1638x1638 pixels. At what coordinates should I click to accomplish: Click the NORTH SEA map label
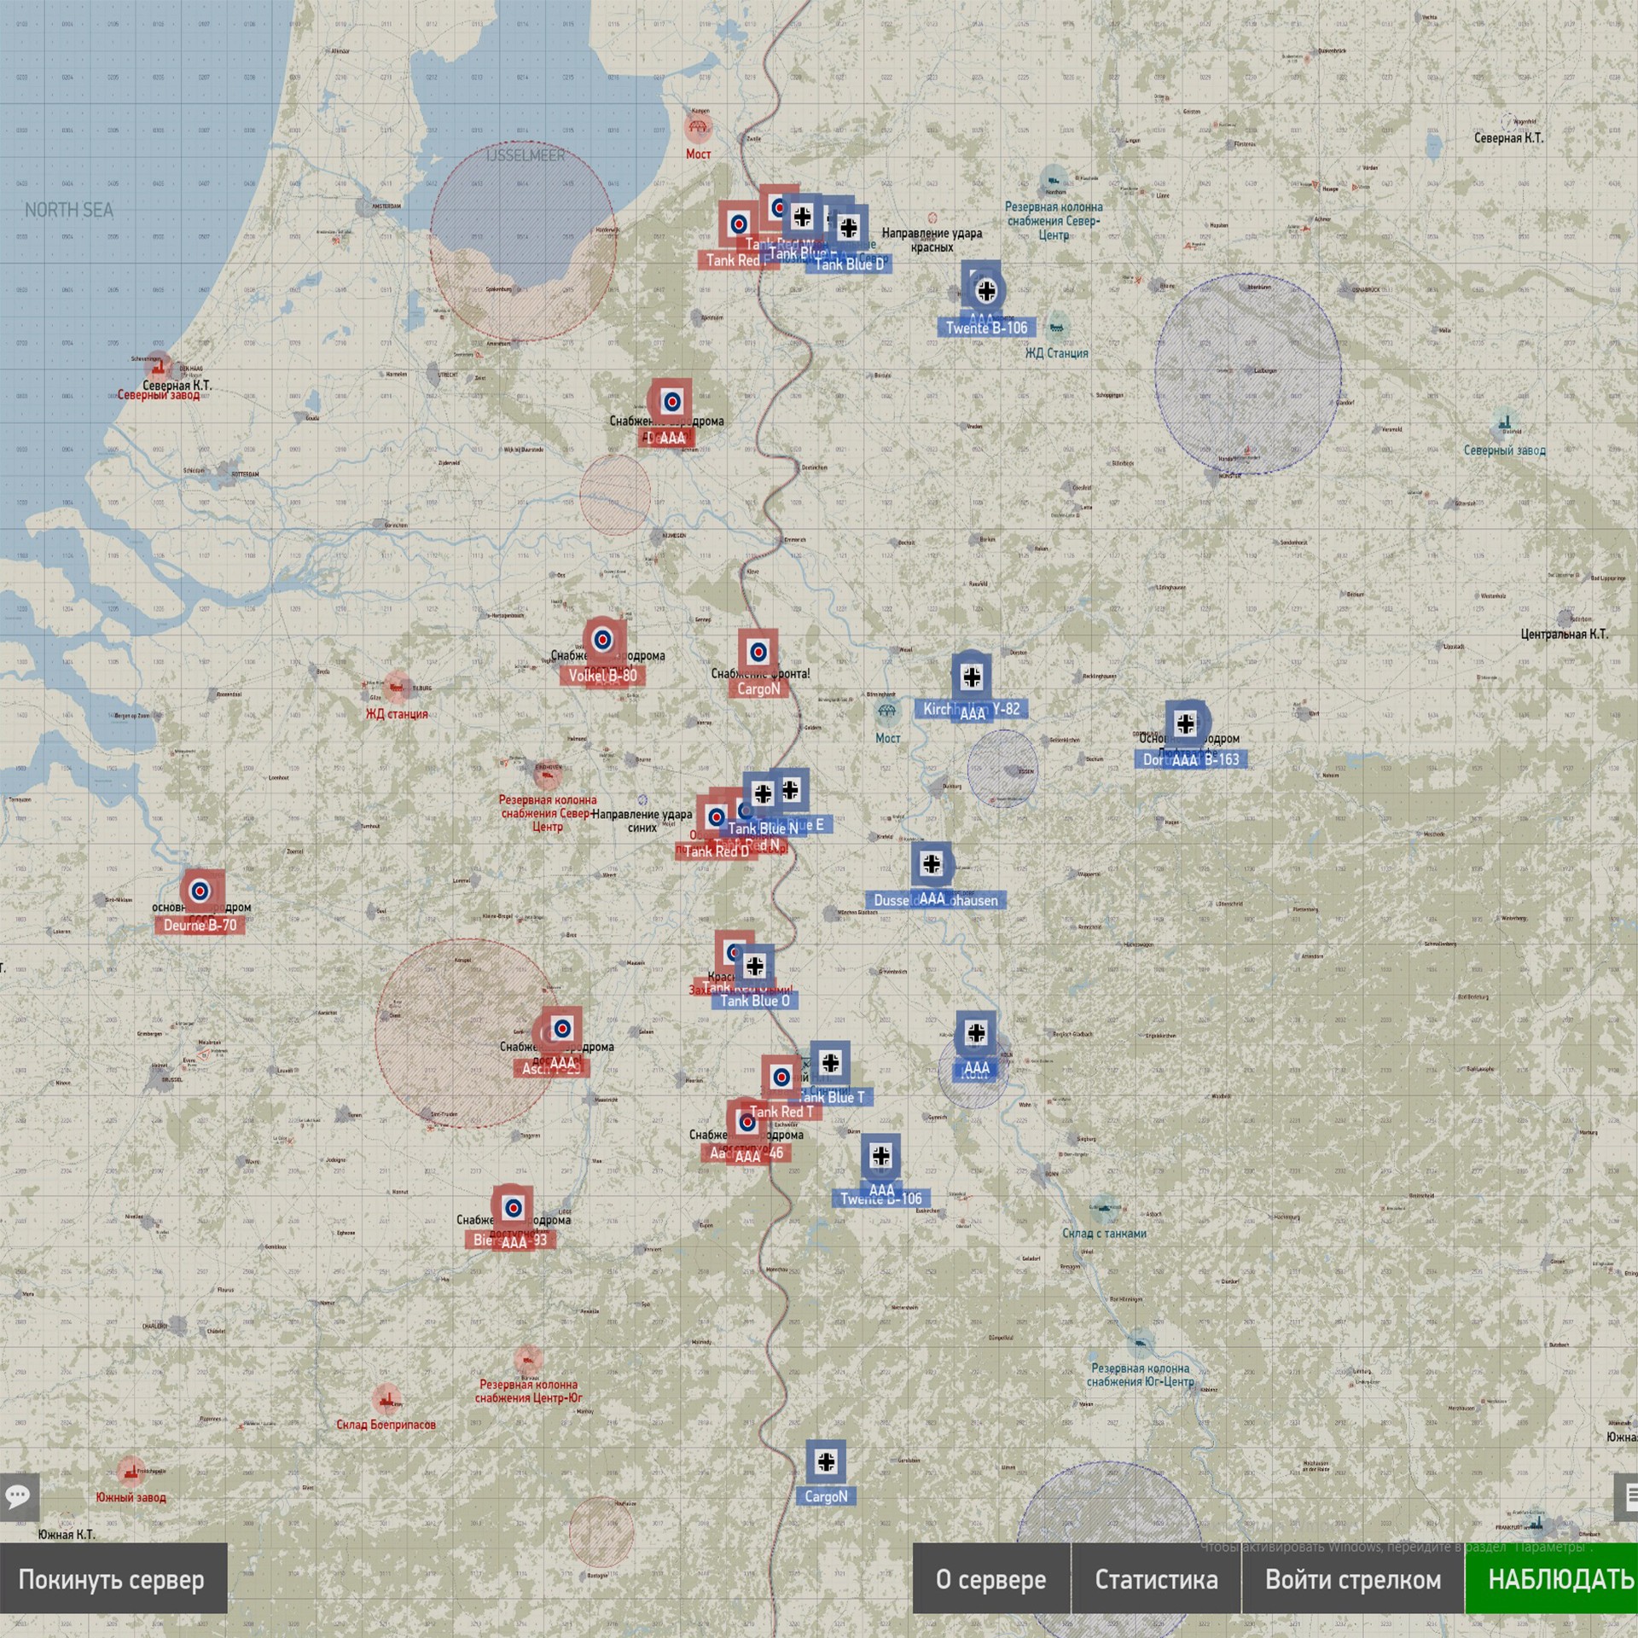pyautogui.click(x=68, y=210)
